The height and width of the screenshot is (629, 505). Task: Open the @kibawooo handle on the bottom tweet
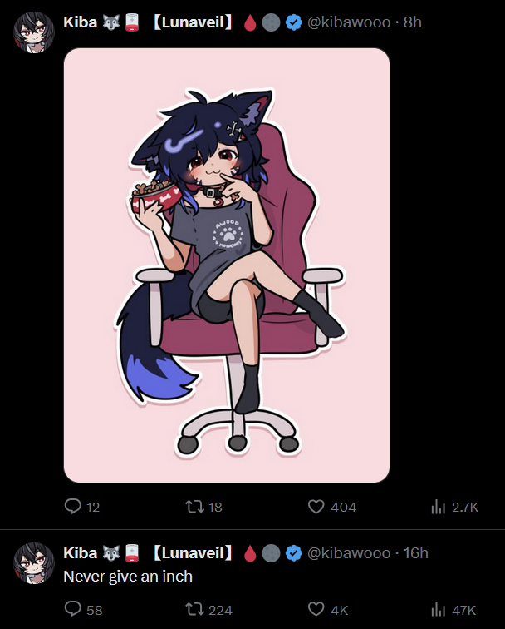[x=349, y=552]
